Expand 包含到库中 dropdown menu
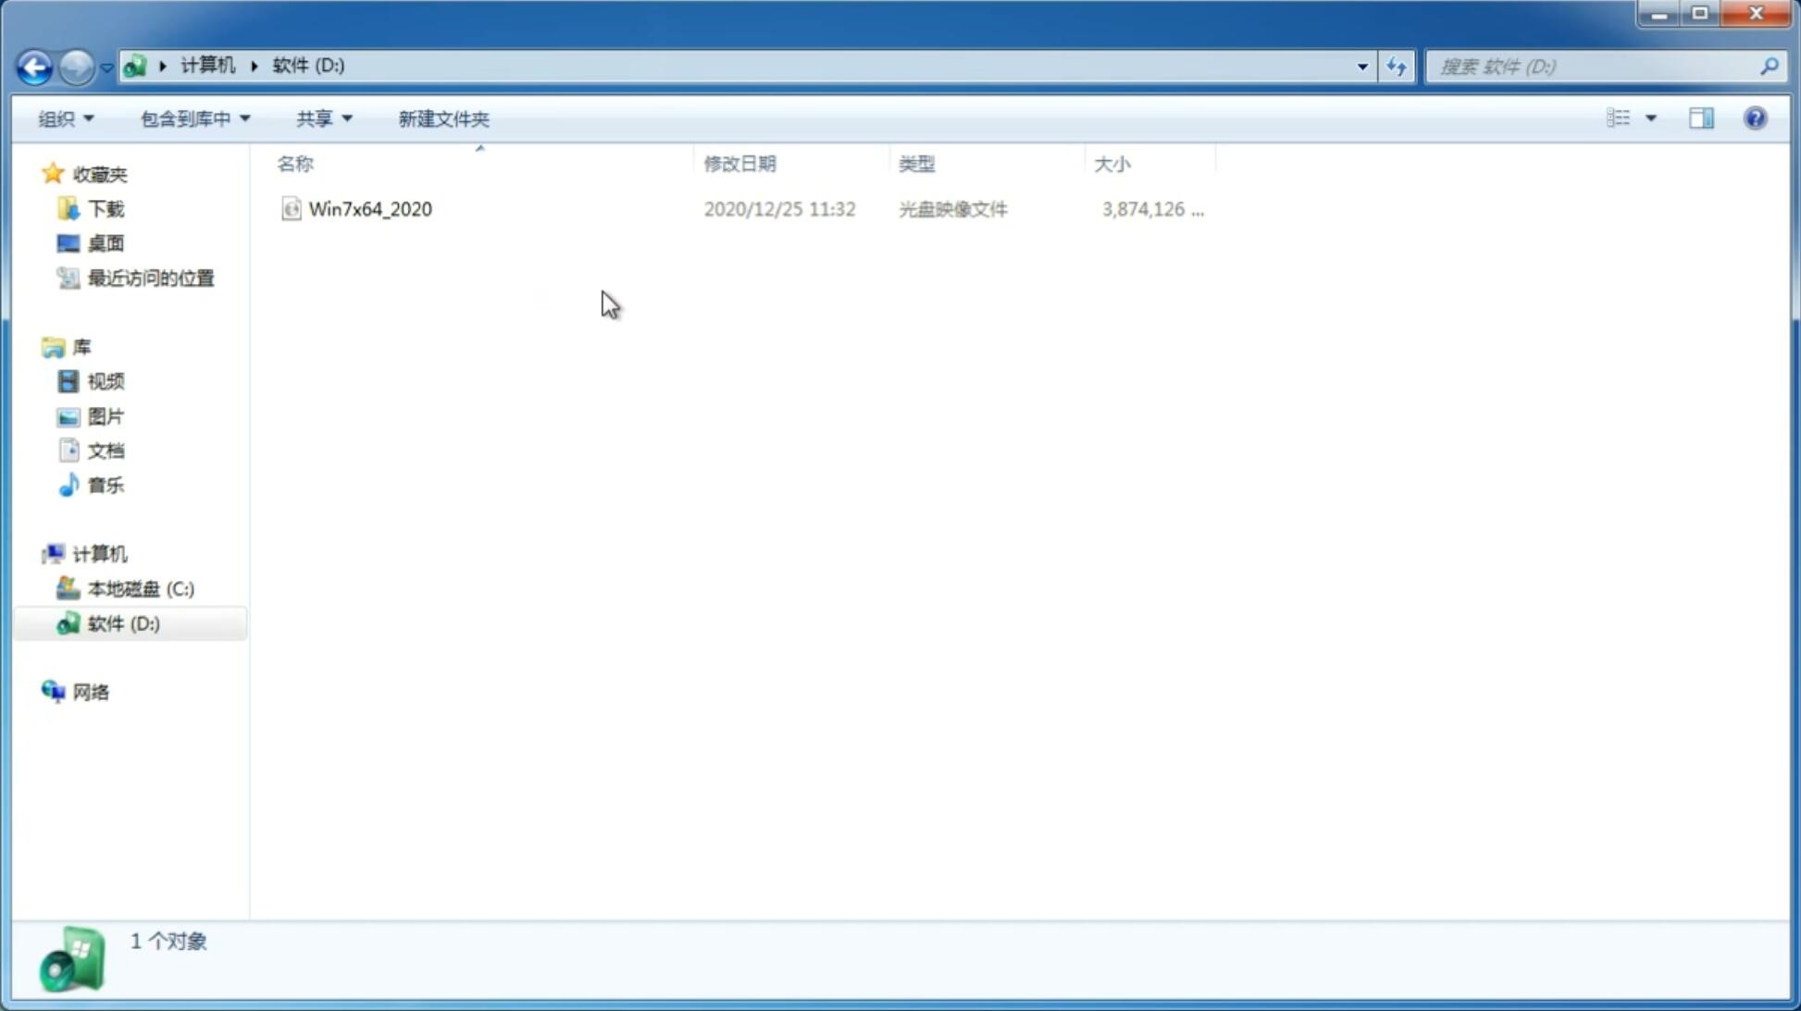This screenshot has height=1011, width=1801. tap(193, 117)
